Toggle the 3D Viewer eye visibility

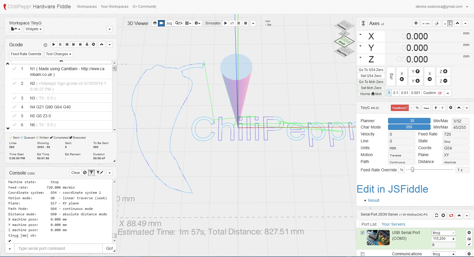[x=155, y=23]
